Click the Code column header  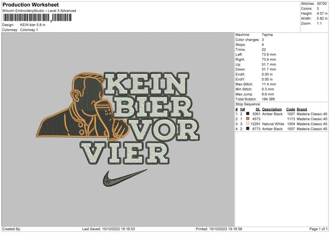click(290, 109)
